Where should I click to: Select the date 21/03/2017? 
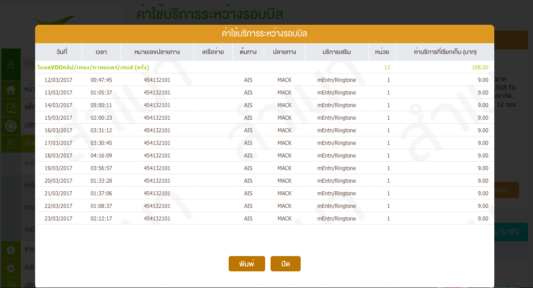[59, 193]
